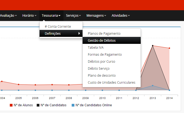Open Tabela IVA settings
184x113 pixels.
pos(95,48)
